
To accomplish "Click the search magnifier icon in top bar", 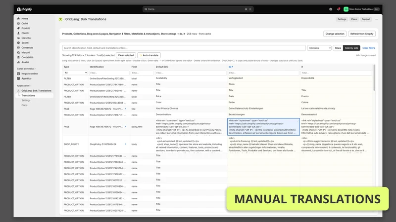I will pos(146,9).
